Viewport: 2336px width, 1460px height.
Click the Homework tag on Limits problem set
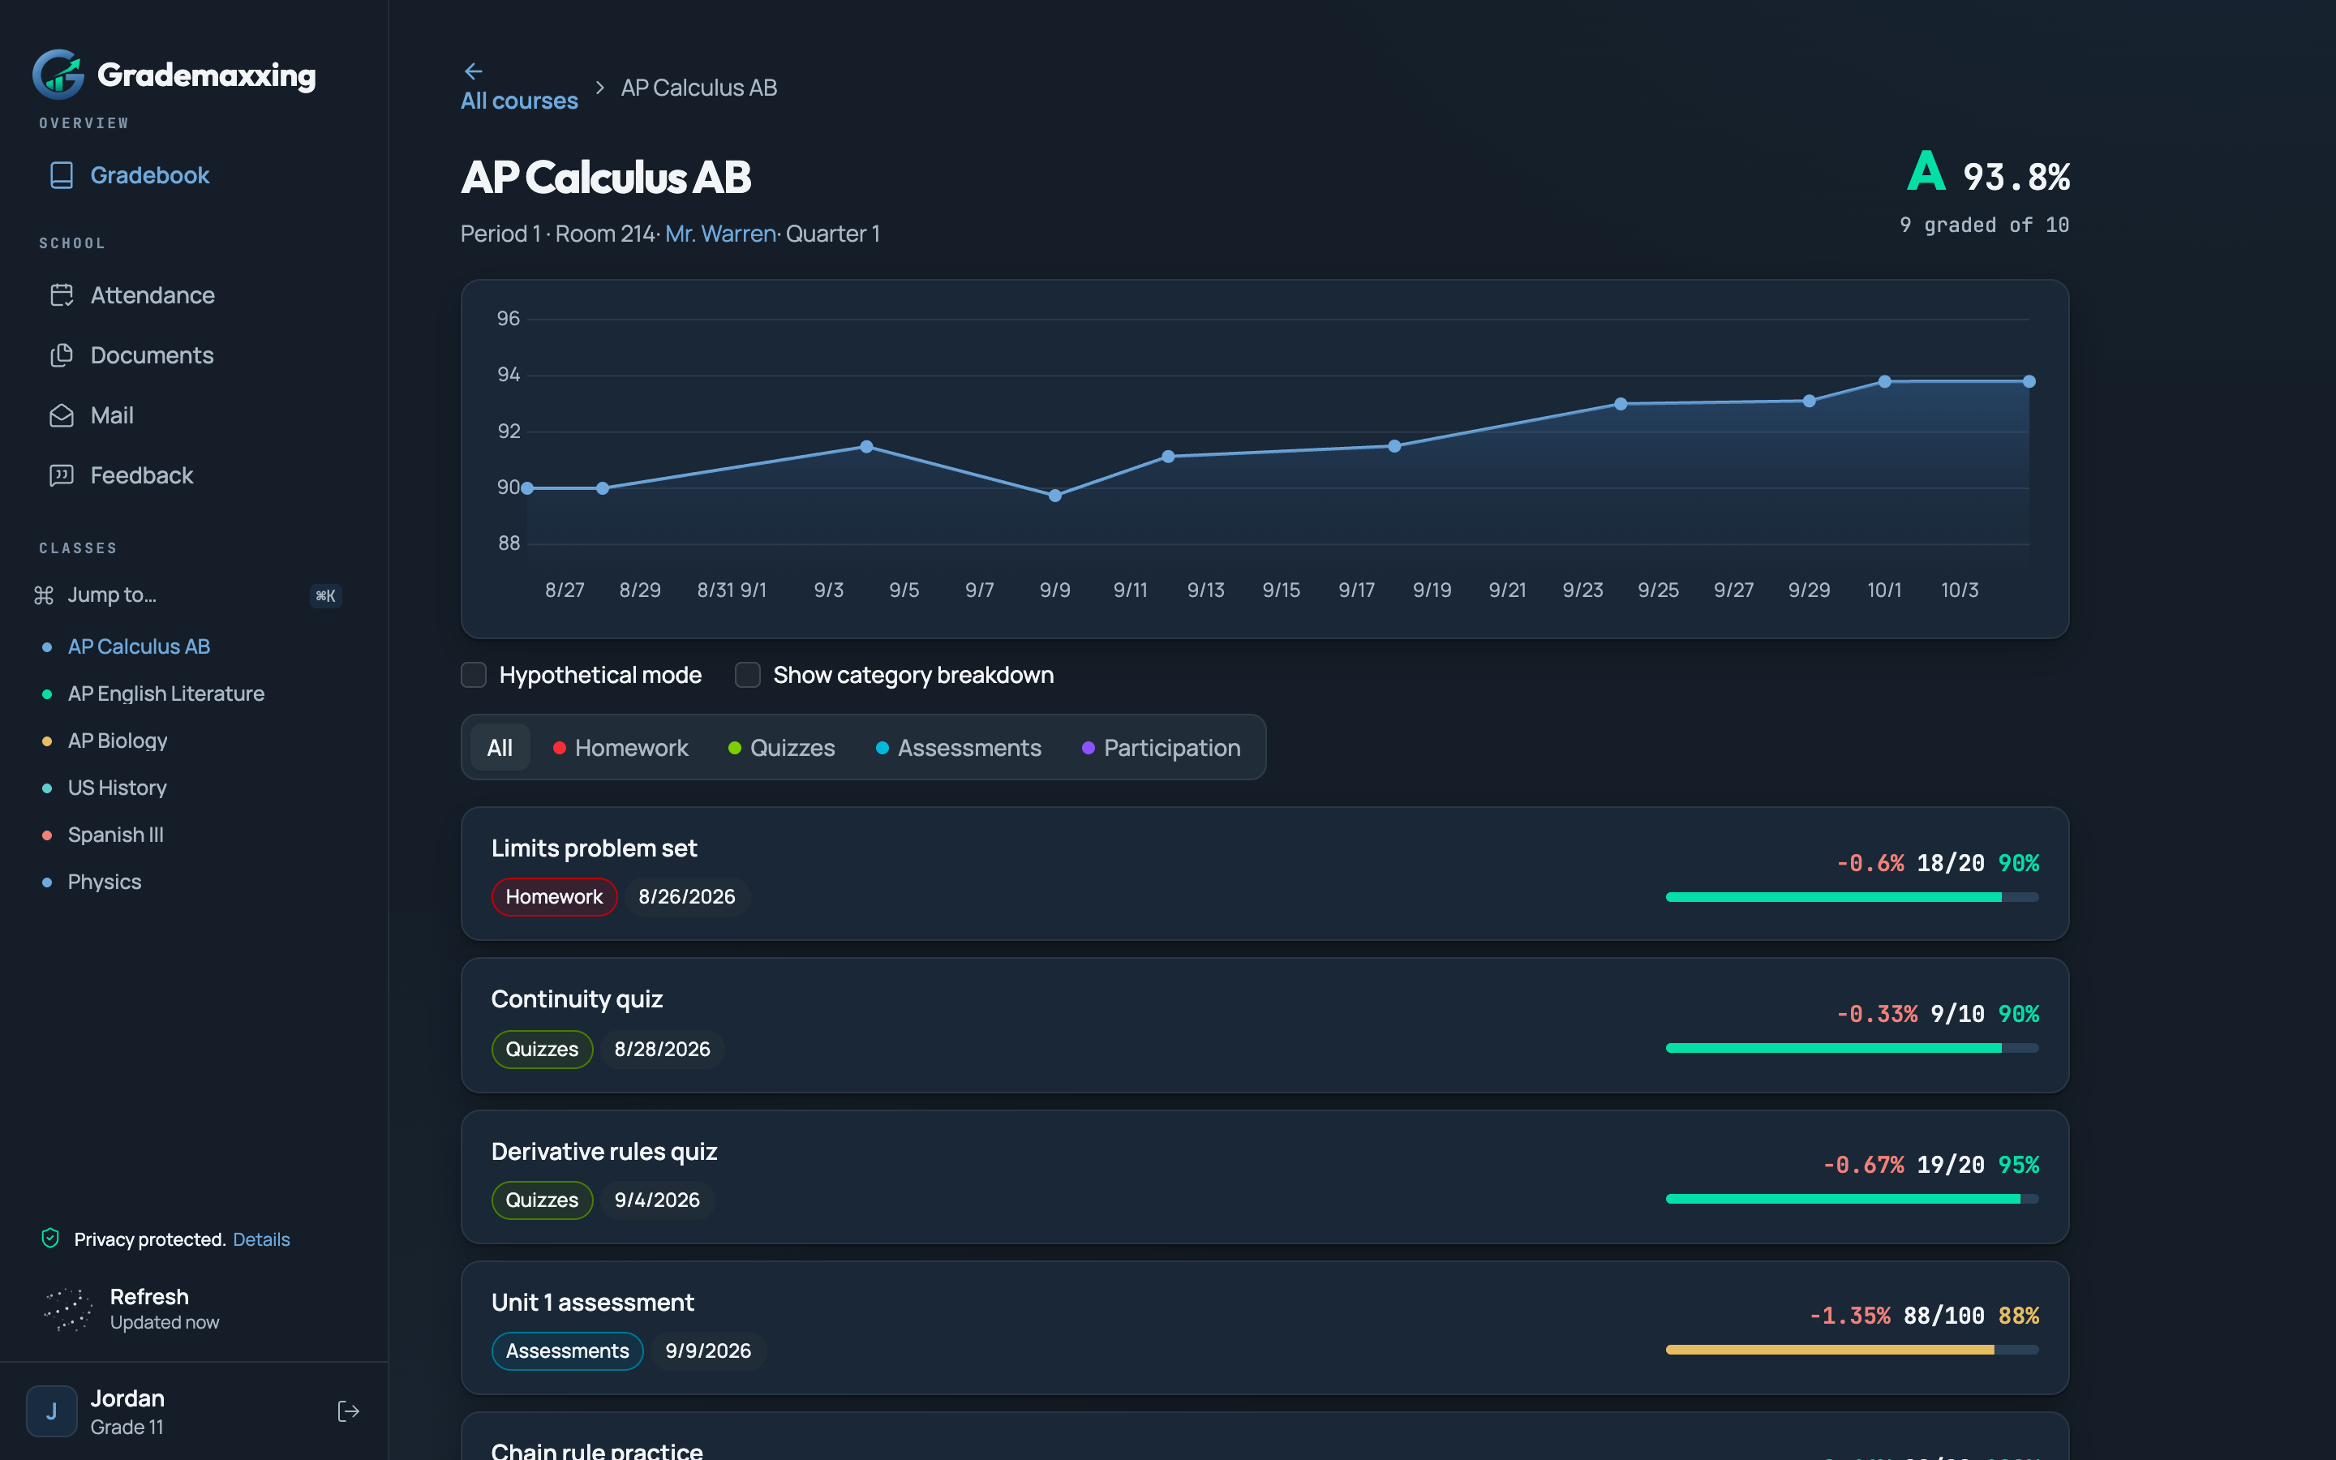tap(554, 896)
